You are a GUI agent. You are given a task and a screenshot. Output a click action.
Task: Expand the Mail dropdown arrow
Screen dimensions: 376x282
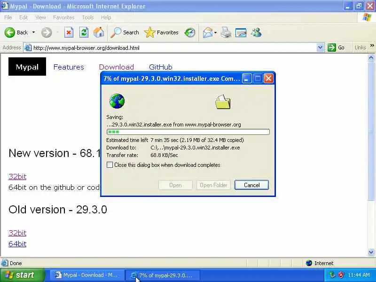215,32
